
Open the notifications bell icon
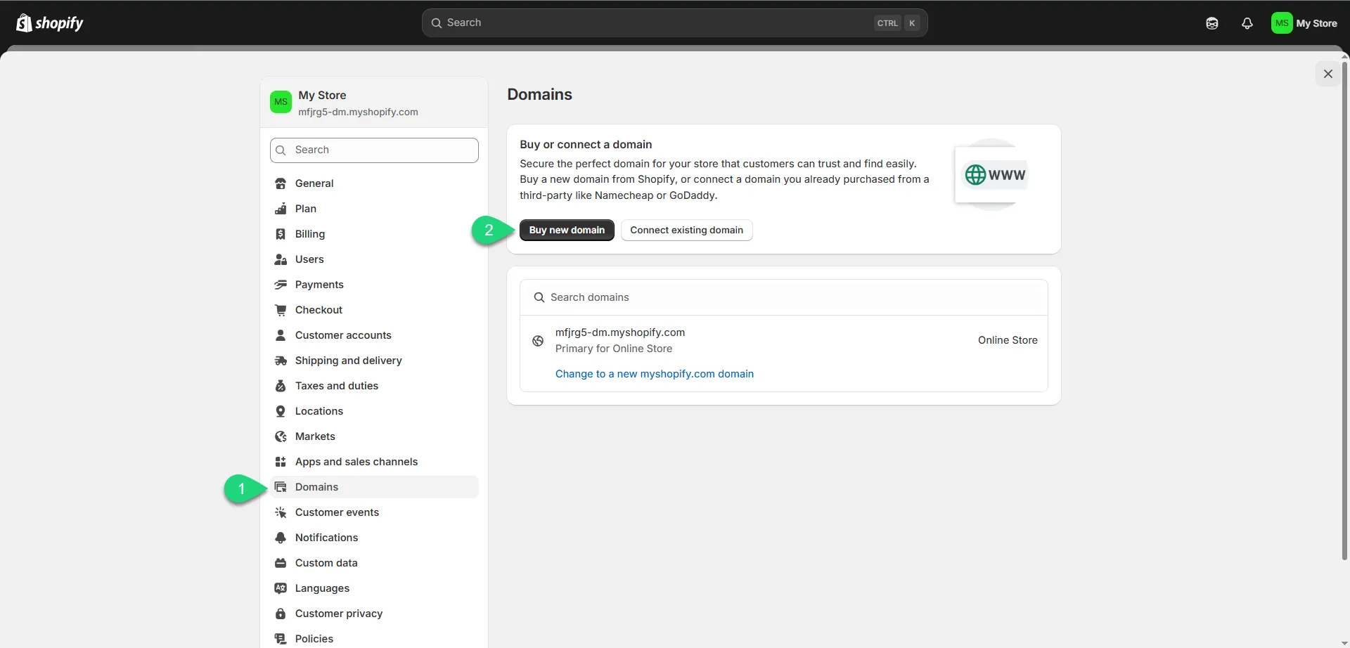tap(1247, 23)
